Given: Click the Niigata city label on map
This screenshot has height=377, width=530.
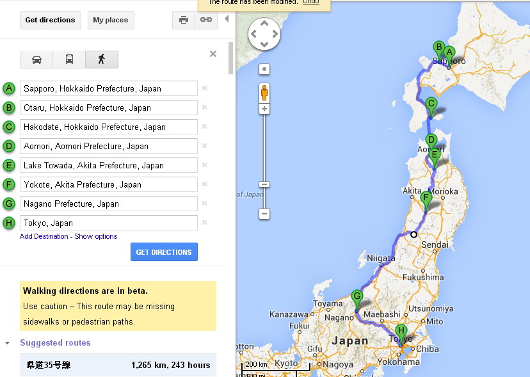Looking at the screenshot, I should [x=381, y=259].
